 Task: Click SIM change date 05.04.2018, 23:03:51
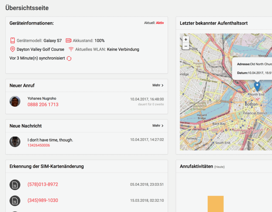point(147,185)
